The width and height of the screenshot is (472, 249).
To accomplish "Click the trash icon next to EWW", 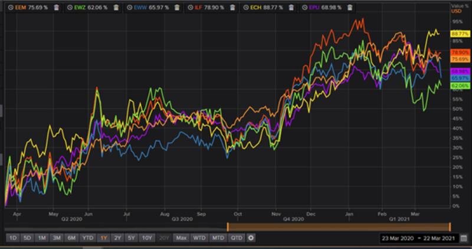I will (x=175, y=6).
